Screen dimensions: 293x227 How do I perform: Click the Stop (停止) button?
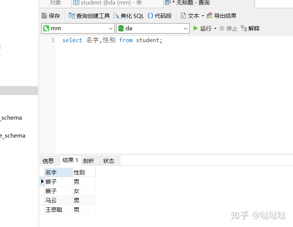click(x=228, y=28)
